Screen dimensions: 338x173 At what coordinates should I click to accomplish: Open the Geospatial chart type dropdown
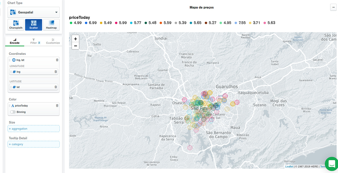point(34,12)
